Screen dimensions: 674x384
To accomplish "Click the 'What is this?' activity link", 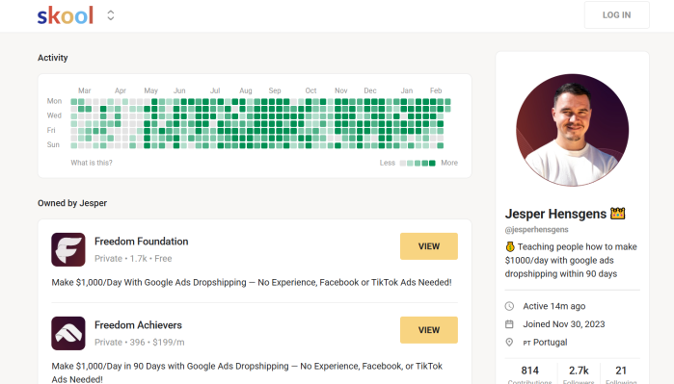I will click(92, 163).
